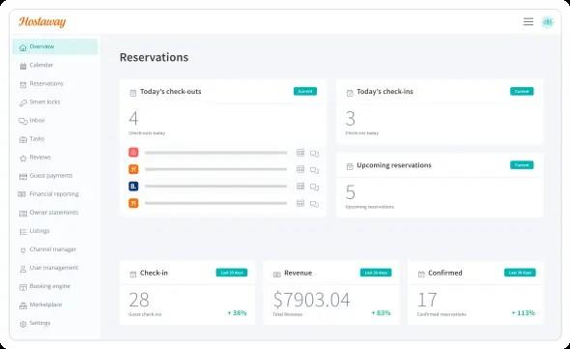570x349 pixels.
Task: Click the Today's check-ins heading
Action: coord(385,92)
